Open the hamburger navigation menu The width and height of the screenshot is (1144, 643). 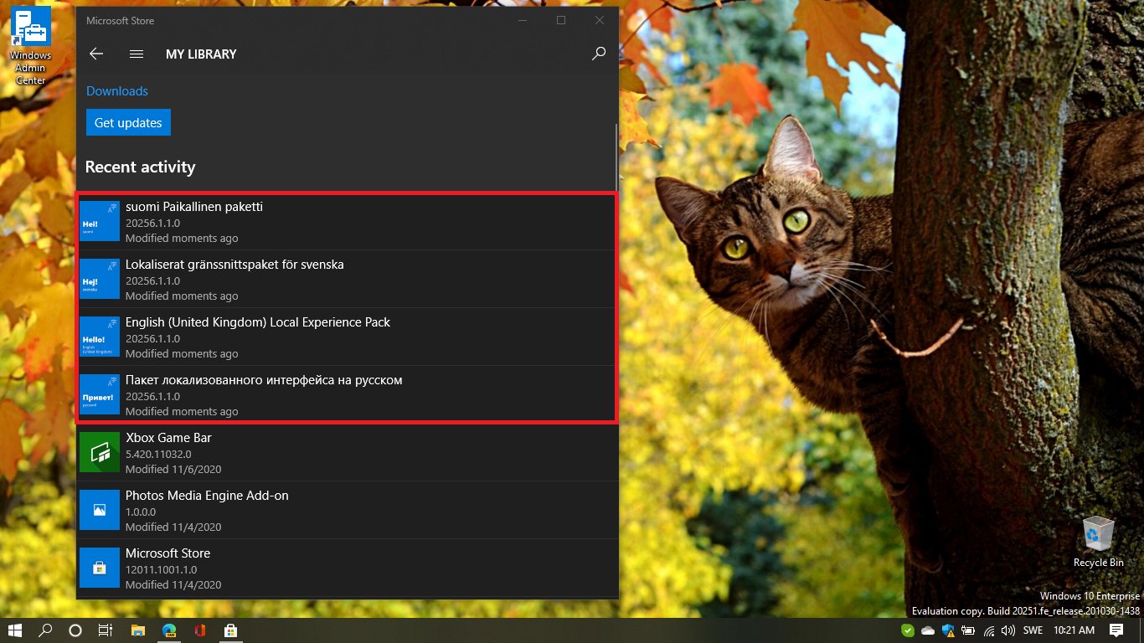[137, 54]
